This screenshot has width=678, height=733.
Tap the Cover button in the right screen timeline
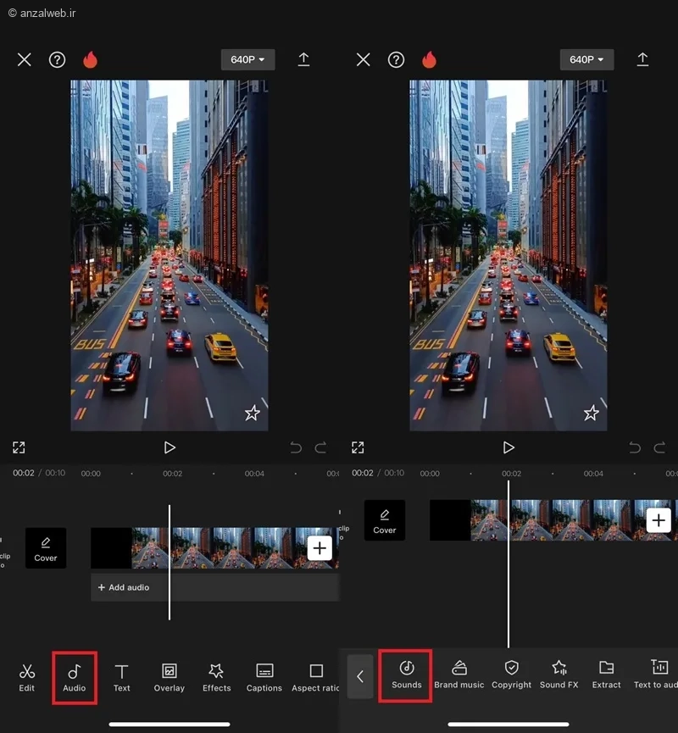[x=385, y=520]
